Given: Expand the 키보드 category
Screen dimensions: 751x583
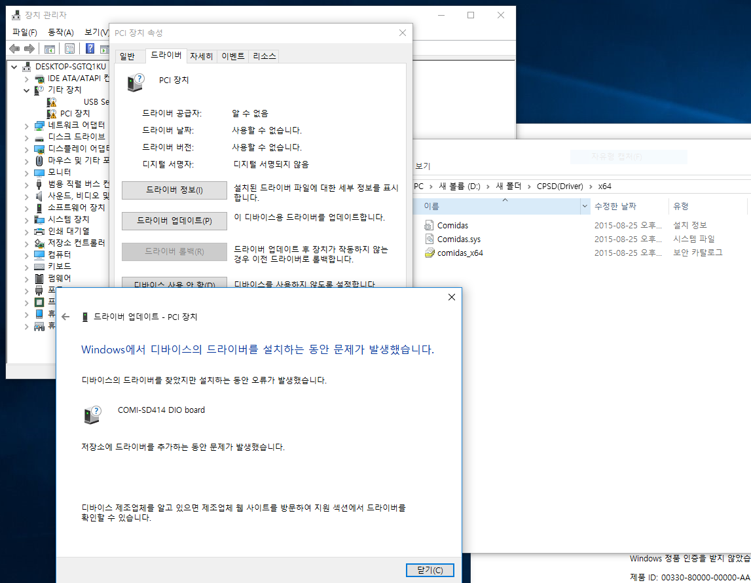Looking at the screenshot, I should click(26, 267).
